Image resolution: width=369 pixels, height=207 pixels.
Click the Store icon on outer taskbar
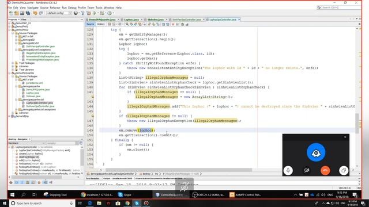click(118, 203)
